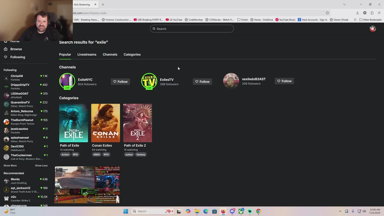This screenshot has width=384, height=216.
Task: Open Windows Start menu
Action: click(x=126, y=211)
